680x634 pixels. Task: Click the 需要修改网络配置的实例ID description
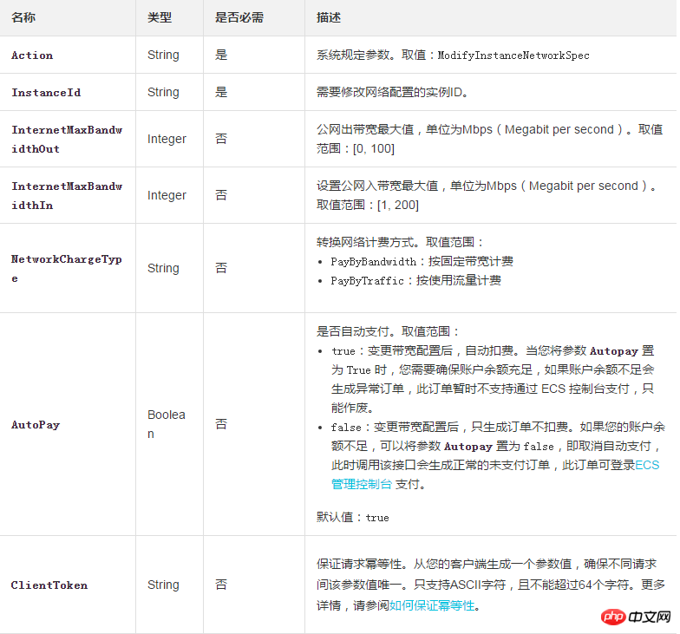(392, 92)
